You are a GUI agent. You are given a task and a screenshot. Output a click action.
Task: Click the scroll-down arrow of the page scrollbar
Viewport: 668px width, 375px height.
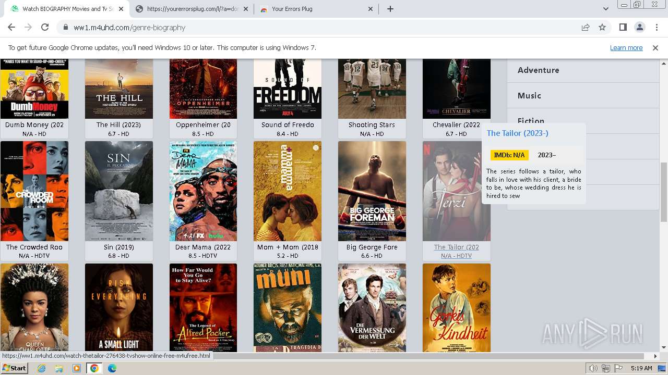663,347
